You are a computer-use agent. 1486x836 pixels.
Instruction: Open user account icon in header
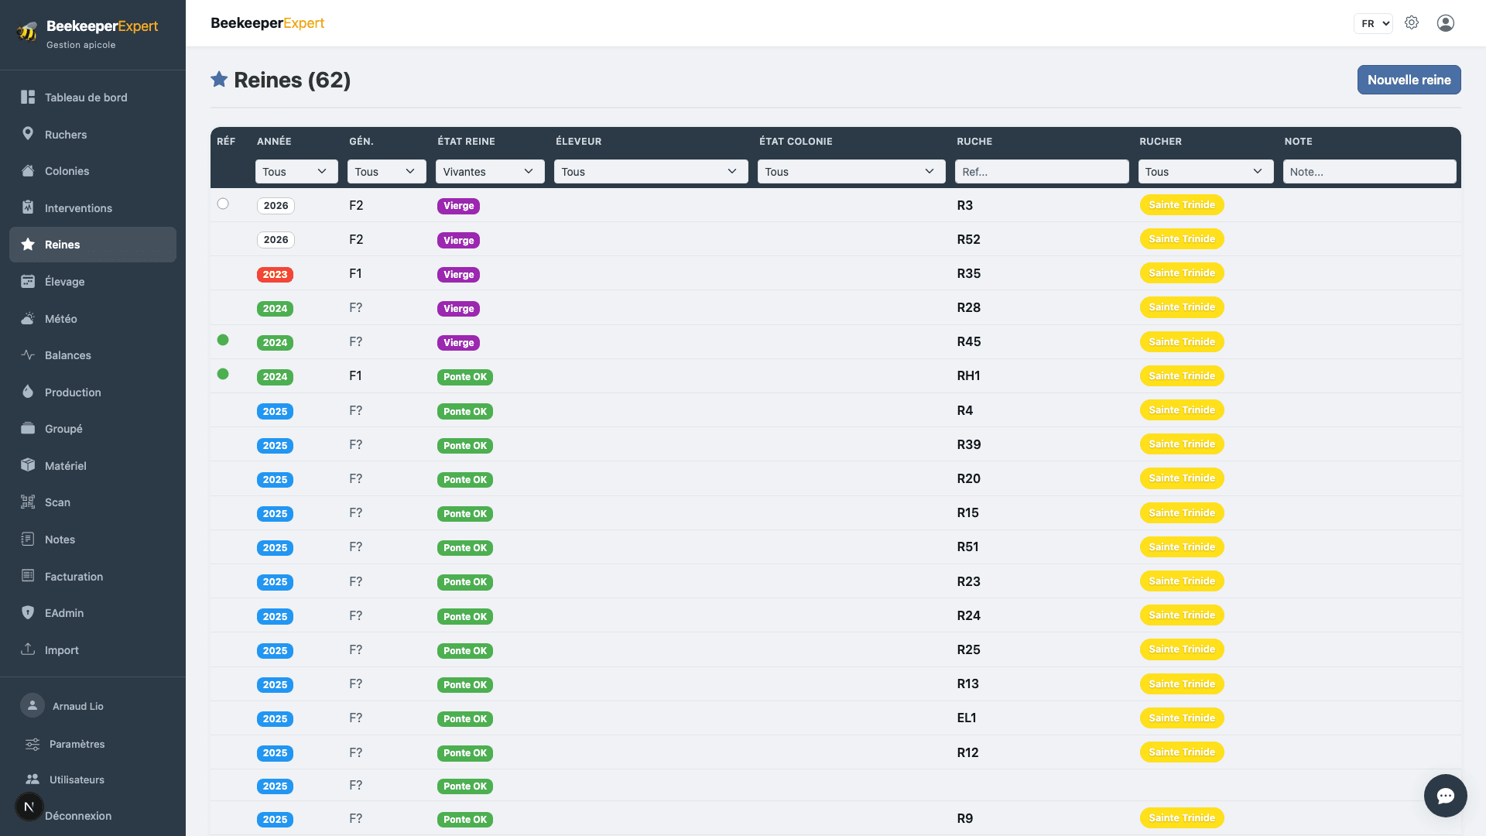[1446, 23]
